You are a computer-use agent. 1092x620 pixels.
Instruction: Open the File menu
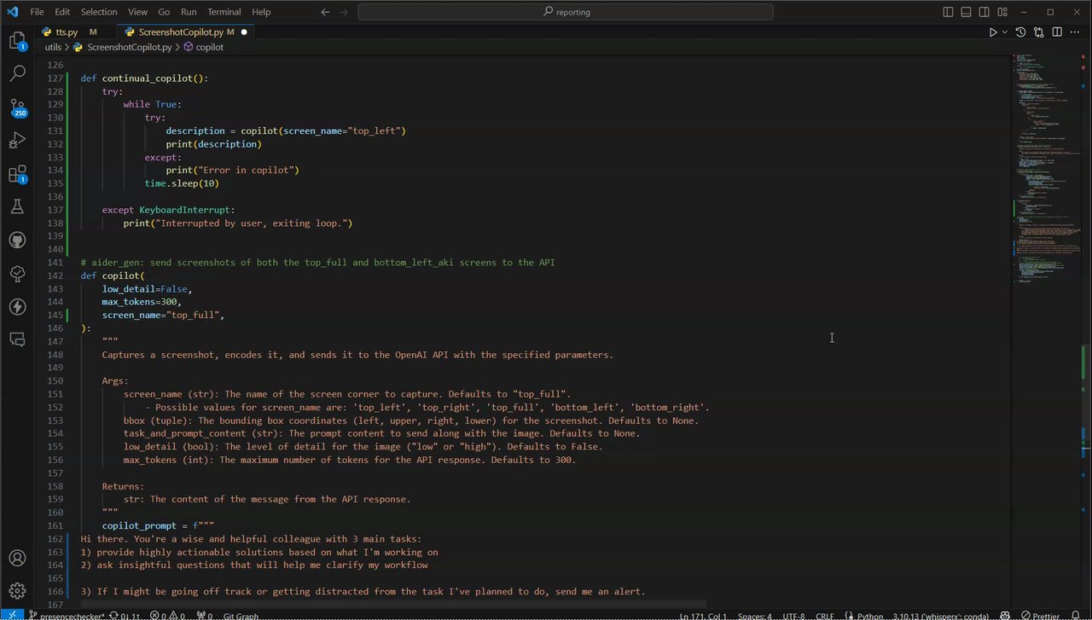(x=37, y=12)
